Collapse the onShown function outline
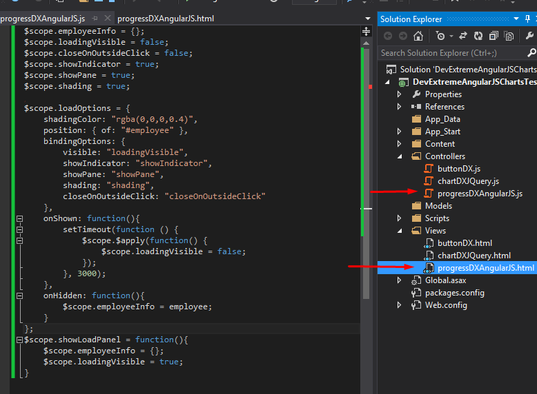 pos(19,218)
